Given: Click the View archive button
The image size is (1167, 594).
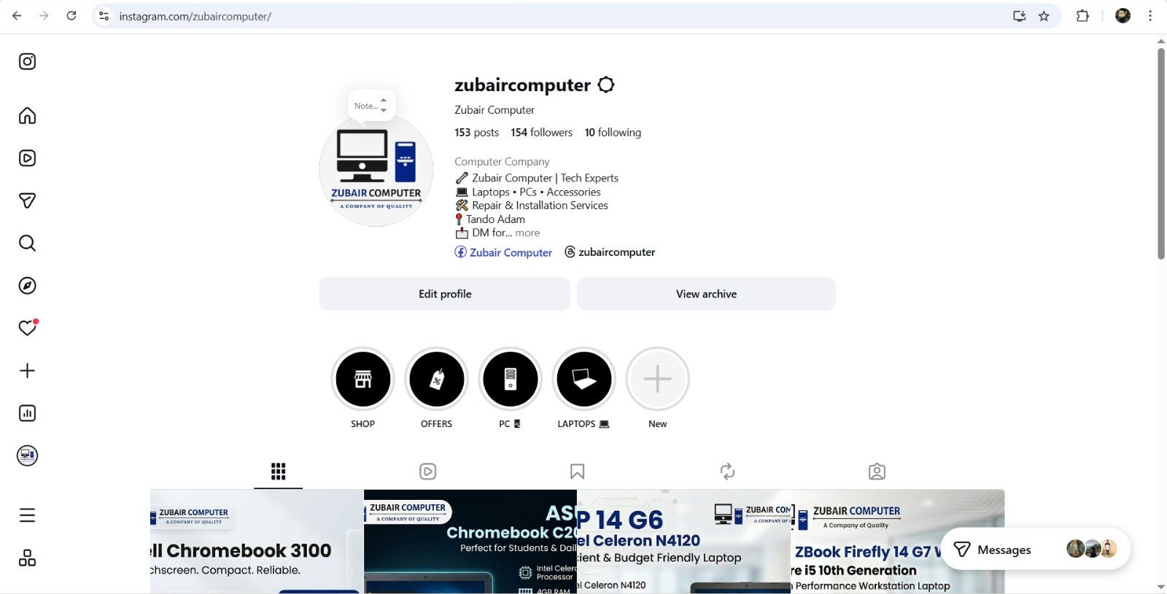Looking at the screenshot, I should tap(706, 294).
